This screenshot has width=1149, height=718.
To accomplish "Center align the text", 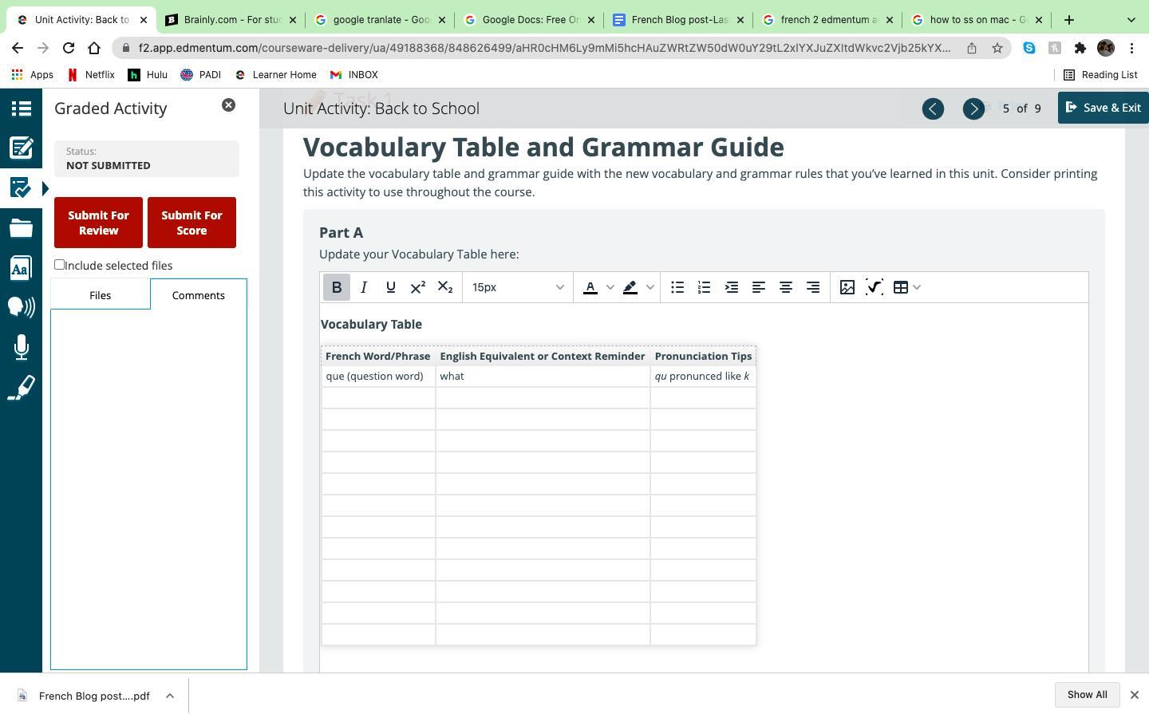I will 786,287.
